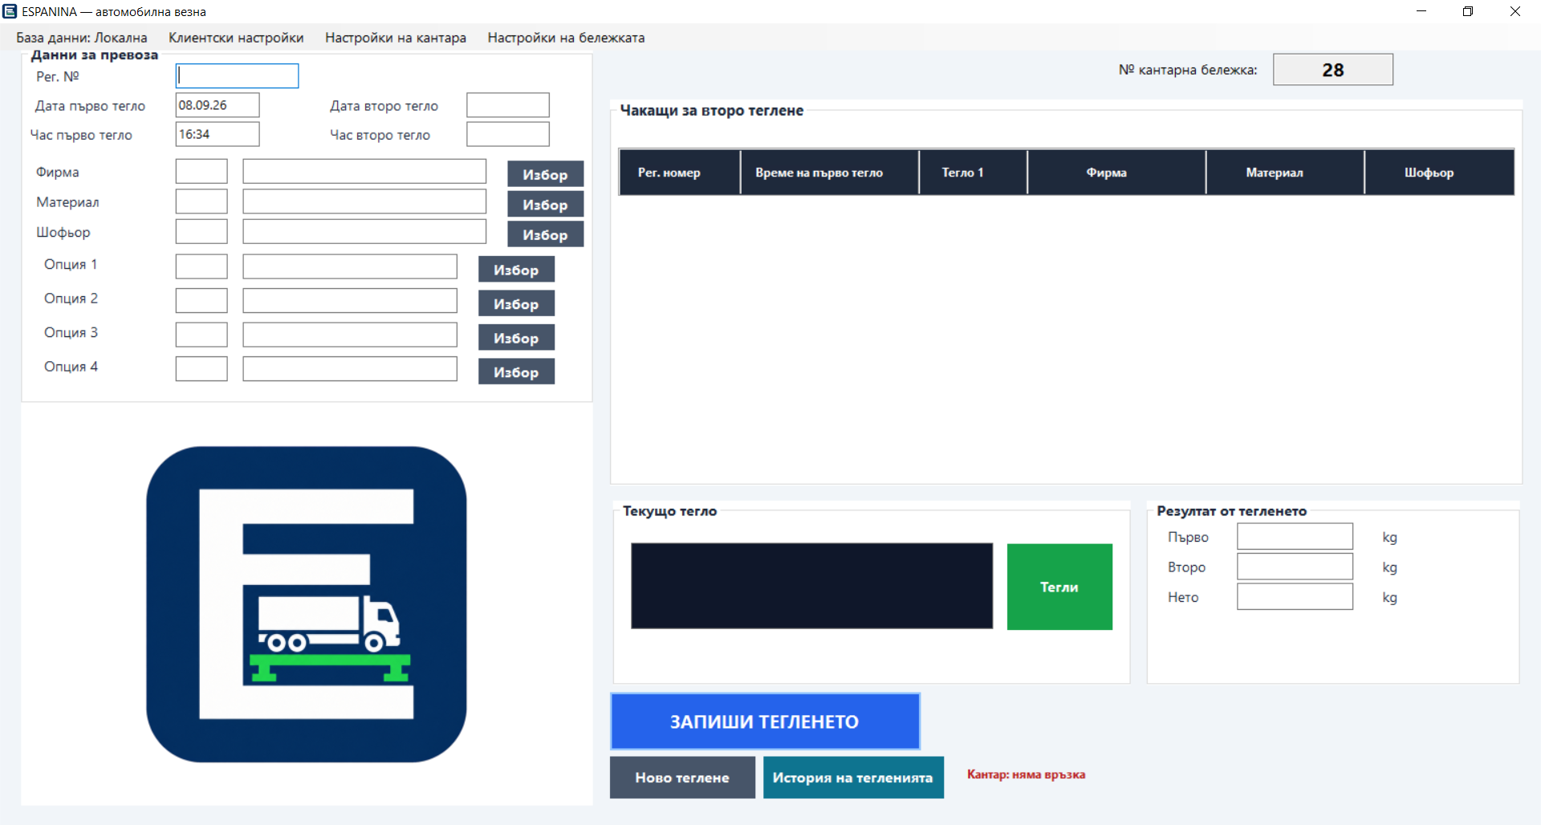1541x825 pixels.
Task: Click the Материал column header in table
Action: point(1285,172)
